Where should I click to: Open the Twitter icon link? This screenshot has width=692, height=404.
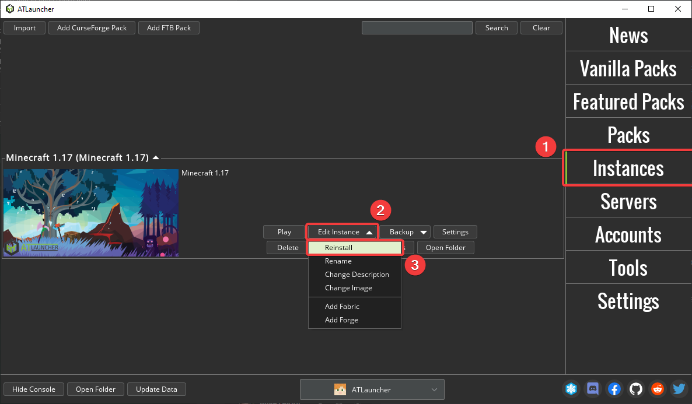pyautogui.click(x=679, y=389)
